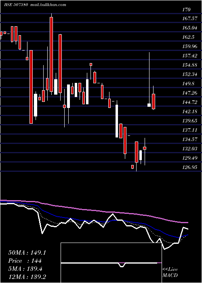Click the 152.34 price label
202x283 pixels.
pos(190,74)
